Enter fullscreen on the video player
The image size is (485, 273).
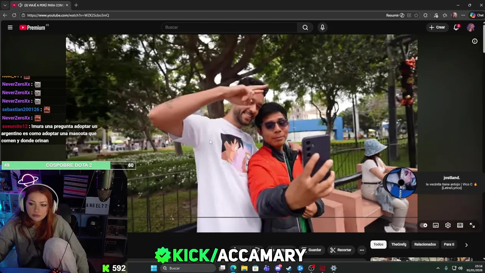coord(472,225)
